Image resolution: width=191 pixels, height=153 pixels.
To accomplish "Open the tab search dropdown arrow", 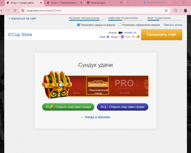I will pyautogui.click(x=1, y=3).
